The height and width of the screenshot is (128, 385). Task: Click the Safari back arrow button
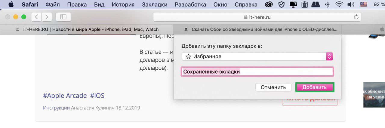pos(36,17)
